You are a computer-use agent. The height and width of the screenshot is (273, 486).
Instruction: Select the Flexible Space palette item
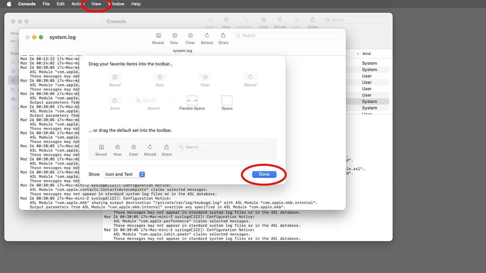tap(192, 103)
